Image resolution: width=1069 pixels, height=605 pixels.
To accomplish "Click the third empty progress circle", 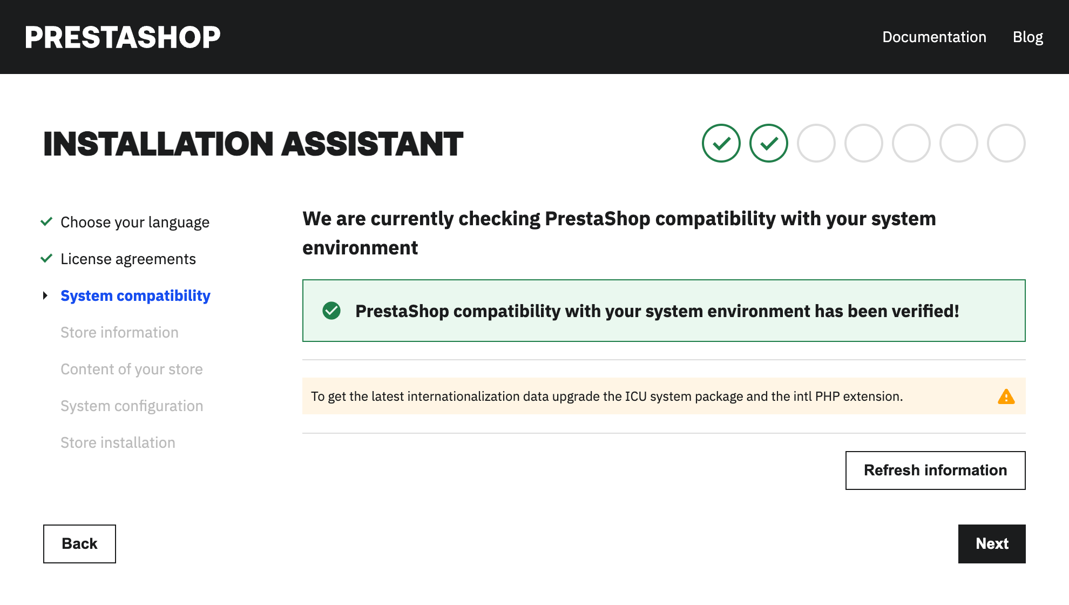I will point(911,143).
